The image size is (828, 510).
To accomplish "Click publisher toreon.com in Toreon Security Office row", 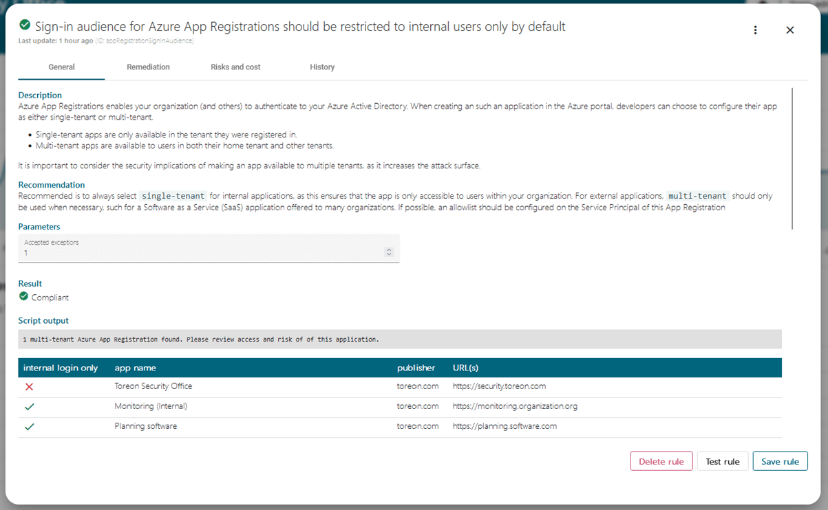I will click(418, 386).
